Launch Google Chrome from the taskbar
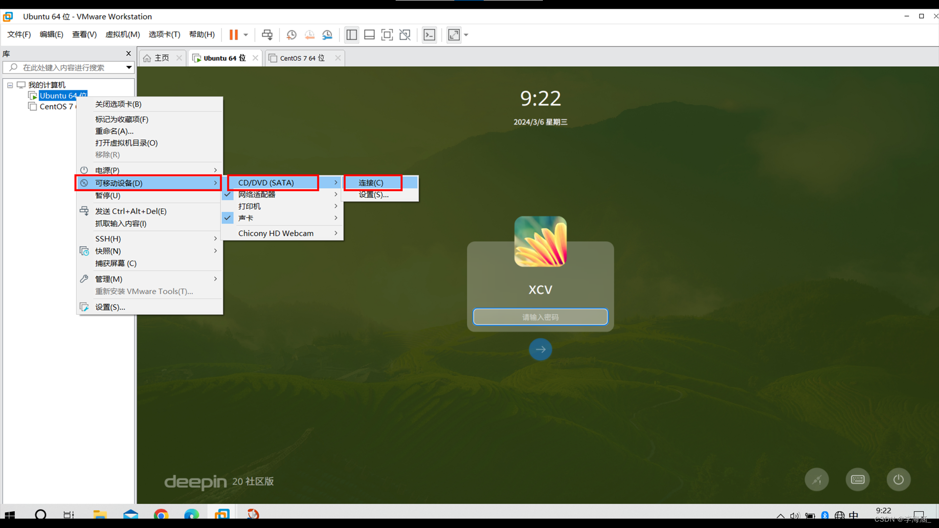The height and width of the screenshot is (528, 939). click(x=161, y=514)
